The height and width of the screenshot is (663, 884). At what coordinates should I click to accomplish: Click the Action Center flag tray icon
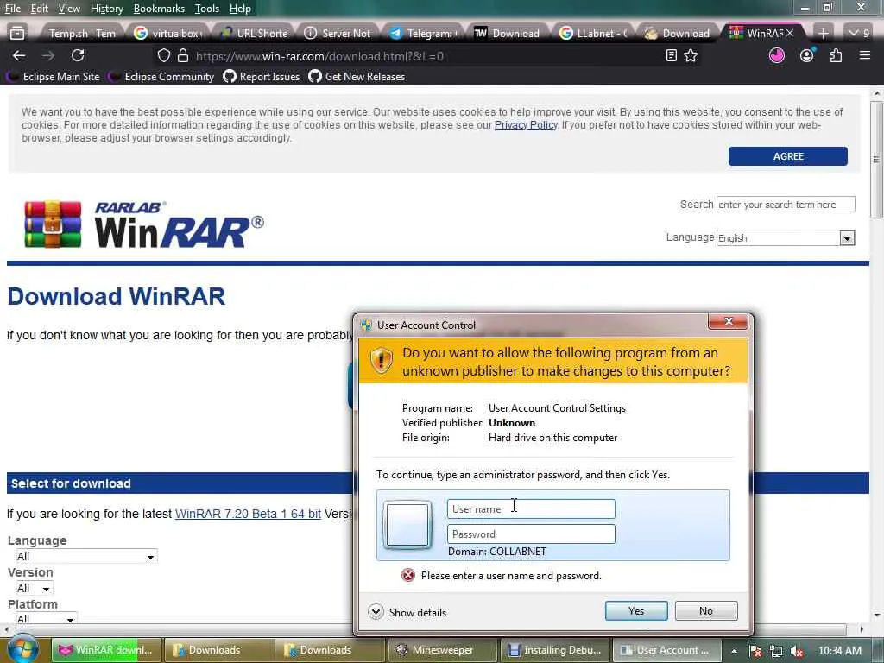coord(756,651)
